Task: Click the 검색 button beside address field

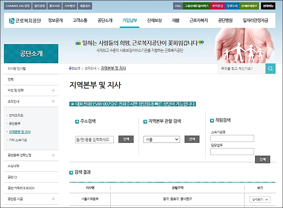Action: pos(125,139)
